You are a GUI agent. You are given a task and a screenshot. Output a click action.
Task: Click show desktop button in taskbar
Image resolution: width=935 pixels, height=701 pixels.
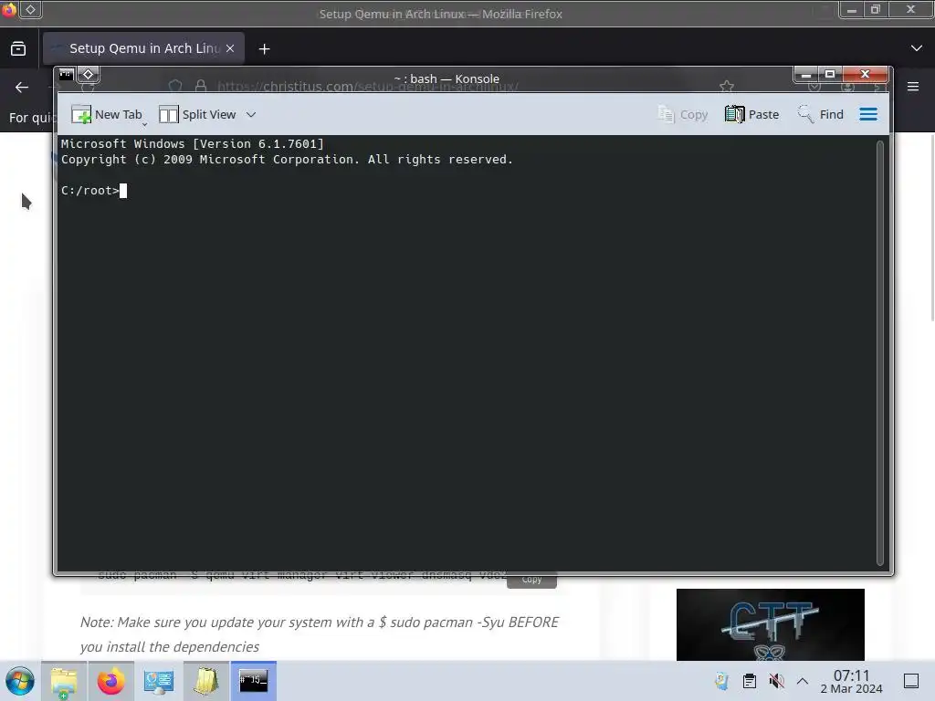tap(911, 681)
